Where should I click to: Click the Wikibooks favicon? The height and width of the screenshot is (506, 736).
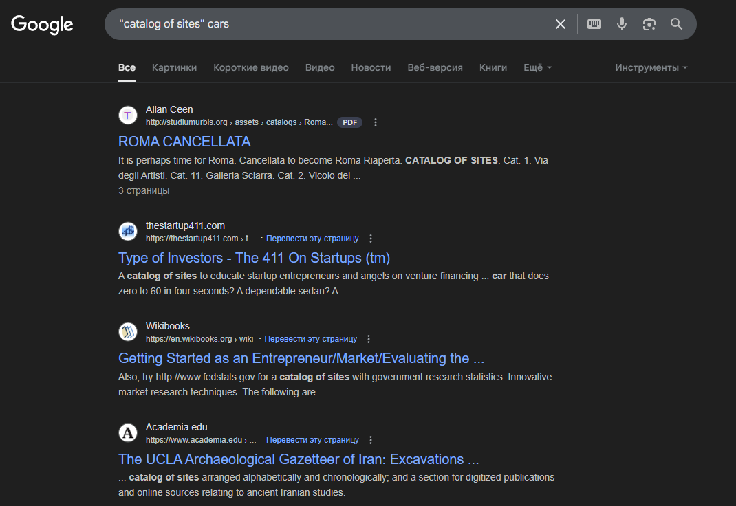coord(128,332)
